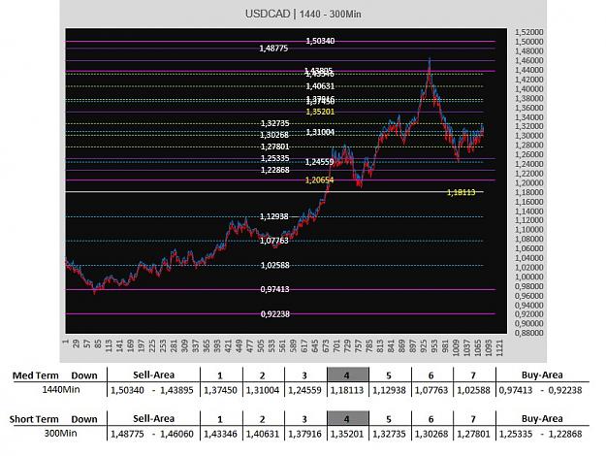Screen dimensions: 606x456
Task: Select the 0,88000 y-axis tick label
Action: coord(528,333)
